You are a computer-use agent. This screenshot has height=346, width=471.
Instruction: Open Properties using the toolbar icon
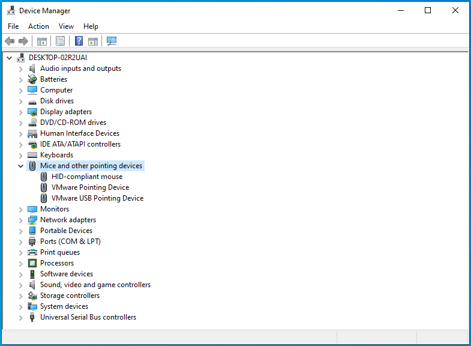60,41
